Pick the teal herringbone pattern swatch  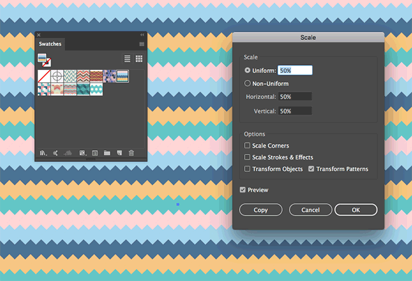tap(70, 77)
